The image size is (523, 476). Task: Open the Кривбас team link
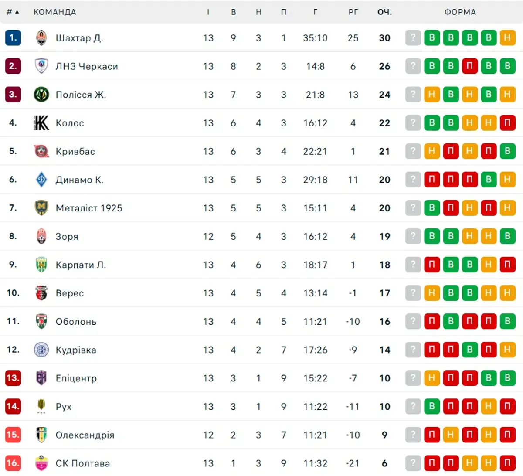click(75, 152)
